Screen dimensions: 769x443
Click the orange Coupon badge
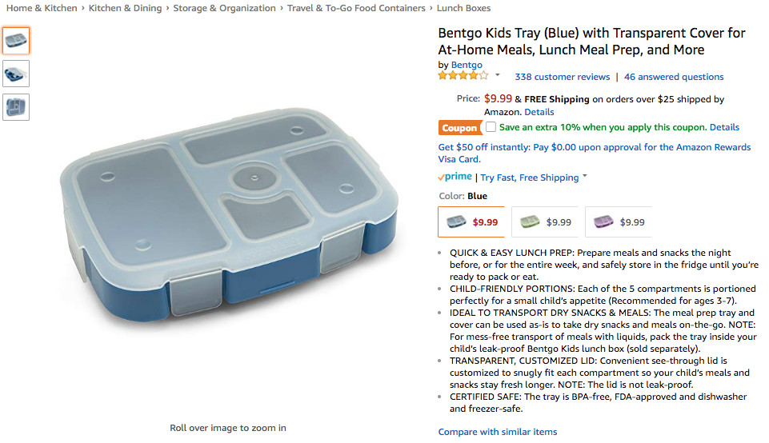[459, 128]
